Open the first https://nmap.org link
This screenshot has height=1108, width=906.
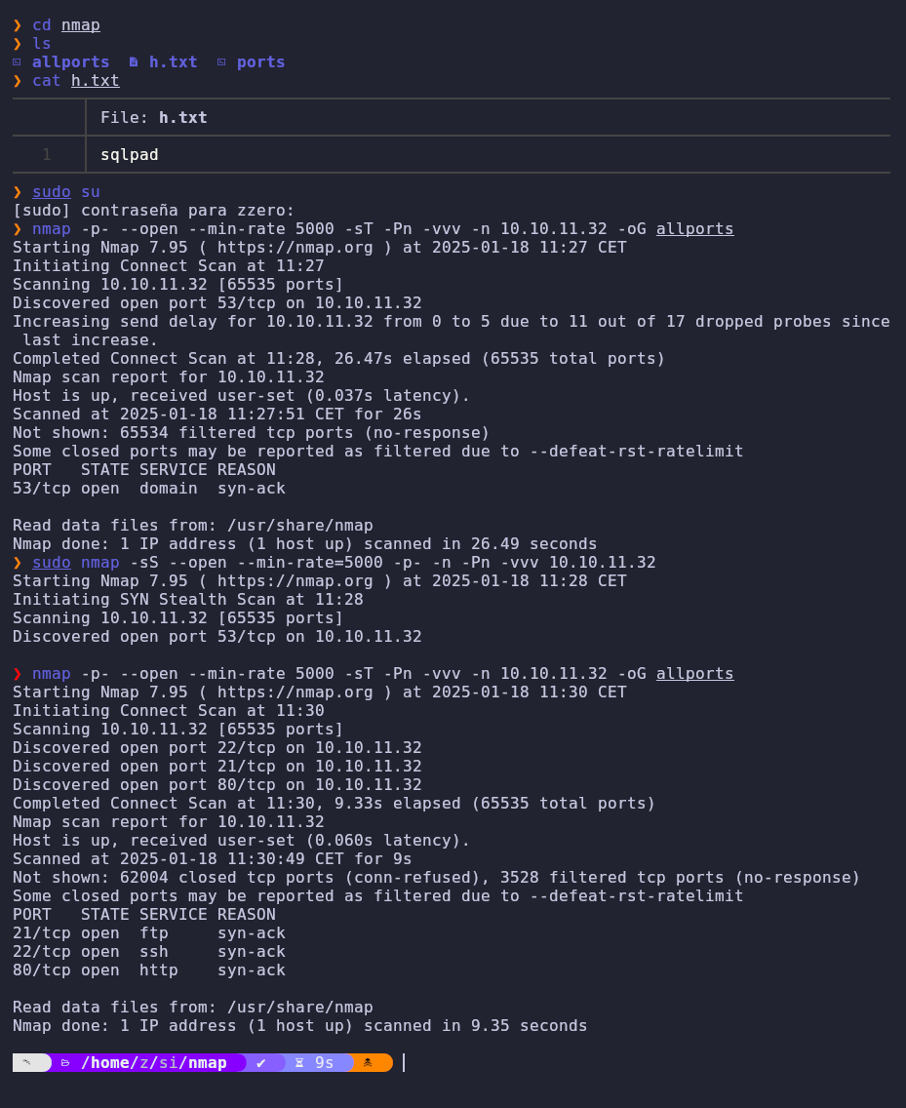(295, 248)
